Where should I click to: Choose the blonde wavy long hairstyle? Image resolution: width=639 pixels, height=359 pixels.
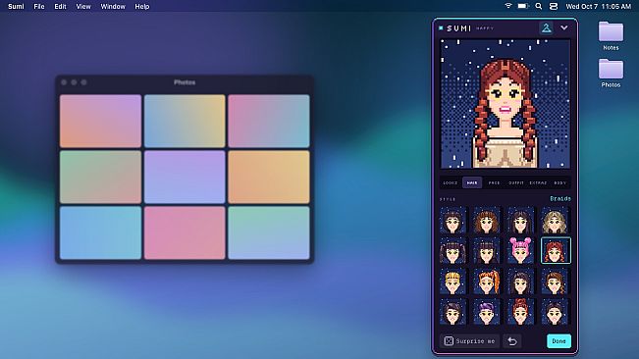click(x=555, y=220)
